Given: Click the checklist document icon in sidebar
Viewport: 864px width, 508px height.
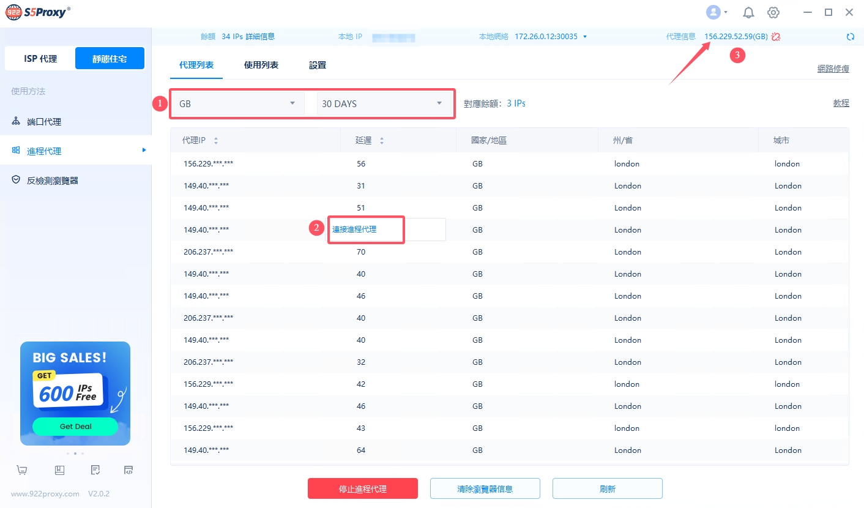Looking at the screenshot, I should point(95,470).
